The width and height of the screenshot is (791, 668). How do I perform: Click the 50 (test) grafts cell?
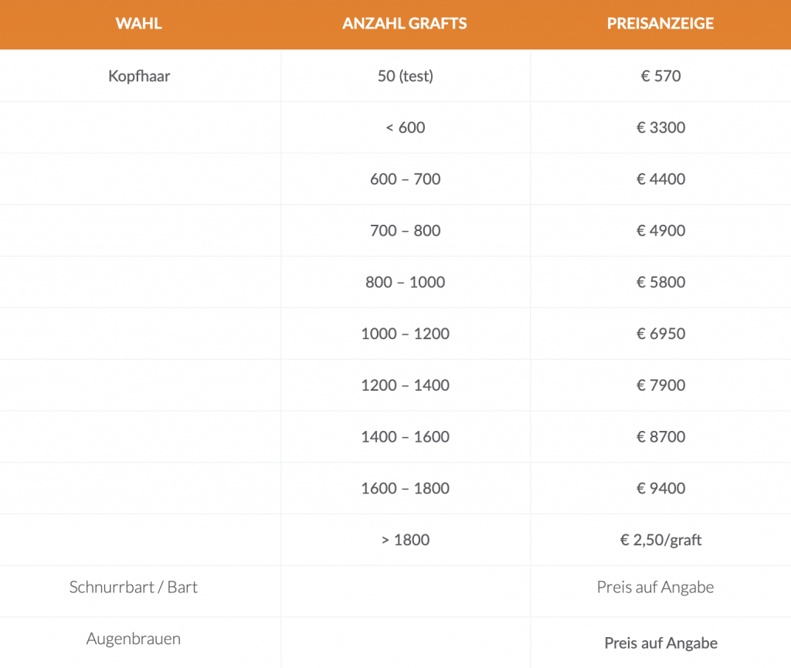[405, 76]
